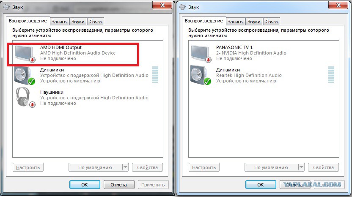Close the left Звук window
The image size is (352, 197).
click(x=162, y=5)
